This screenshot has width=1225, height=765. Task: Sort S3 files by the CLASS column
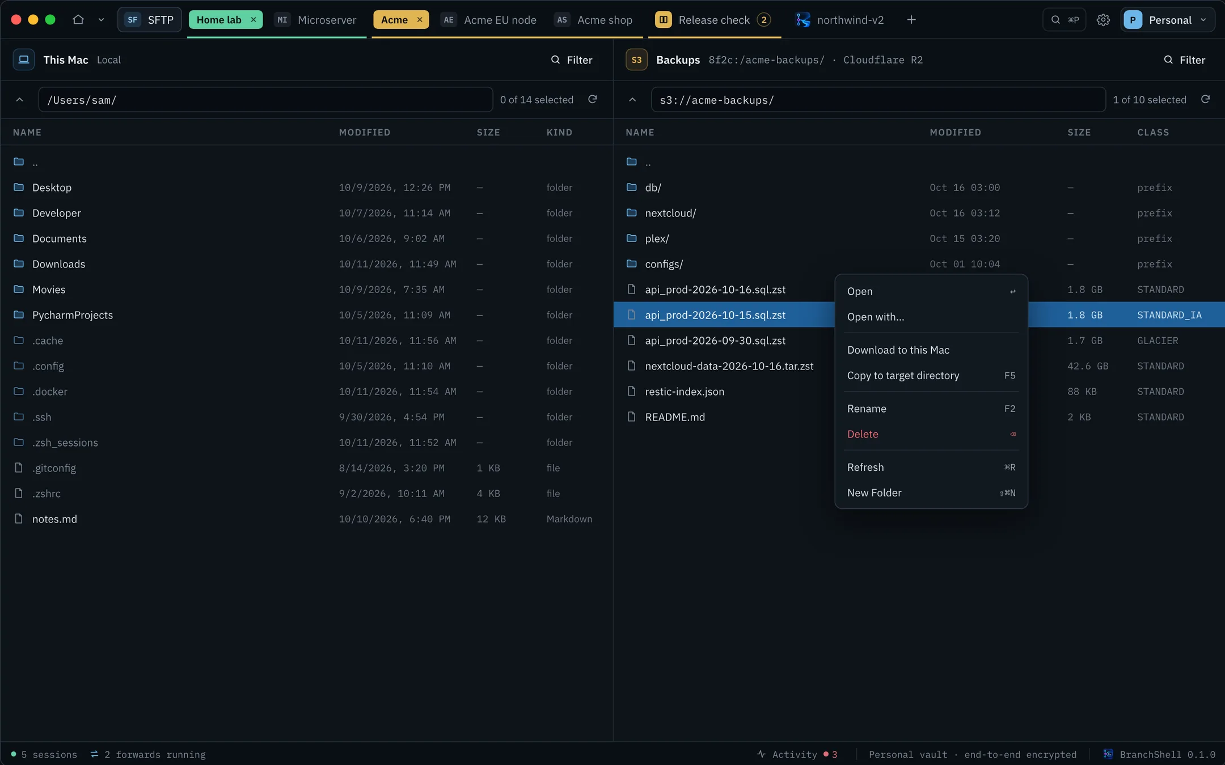pos(1153,132)
